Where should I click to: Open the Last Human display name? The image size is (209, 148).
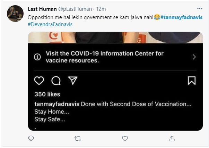pos(42,9)
